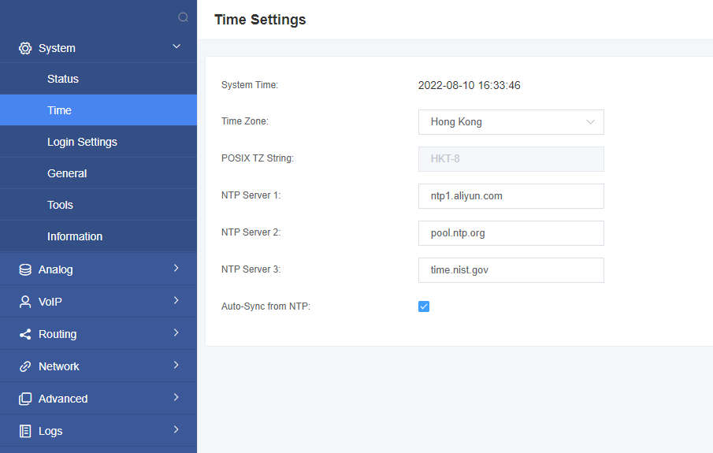Expand the Routing menu arrow
Viewport: 713px width, 453px height.
(176, 332)
